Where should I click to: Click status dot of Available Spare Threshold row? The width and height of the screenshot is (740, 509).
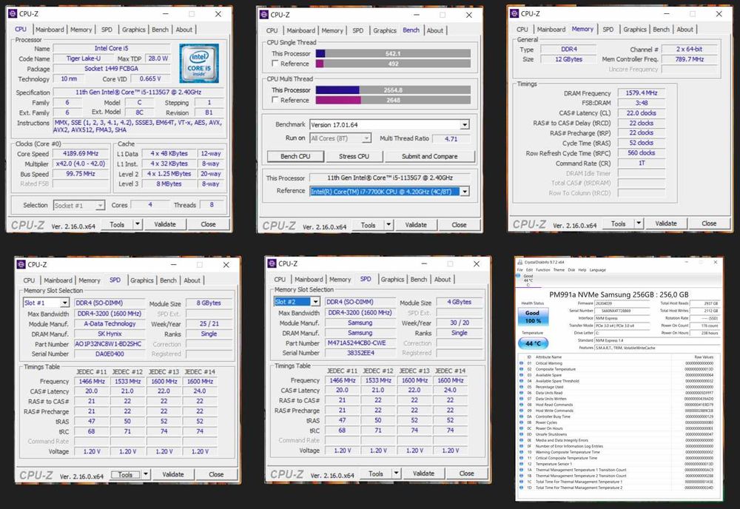tap(522, 381)
